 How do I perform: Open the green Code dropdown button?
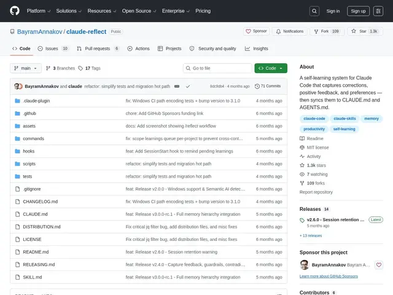pyautogui.click(x=271, y=68)
